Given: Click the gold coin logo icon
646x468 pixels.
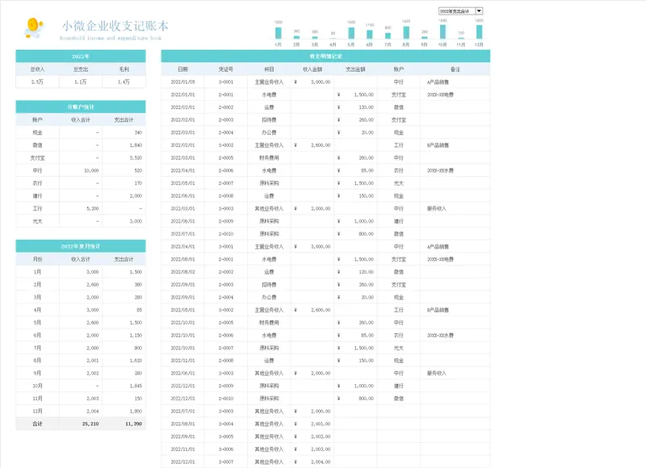Looking at the screenshot, I should point(34,27).
